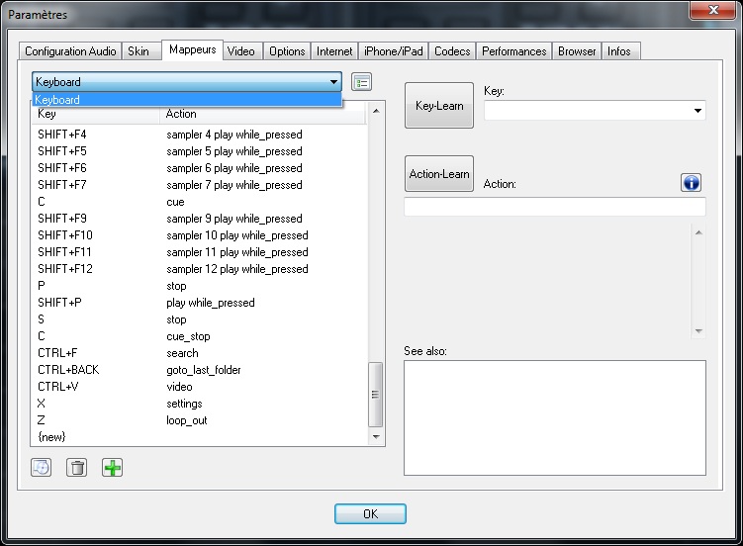Screen dimensions: 743x546
Task: Go to the Codecs tab
Action: pos(452,51)
